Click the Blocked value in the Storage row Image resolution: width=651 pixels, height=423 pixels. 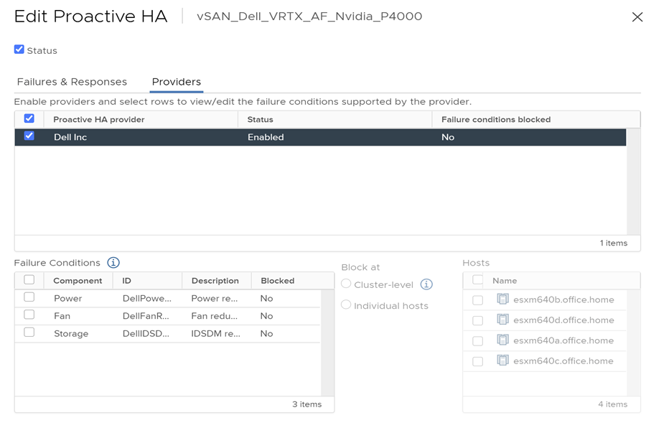coord(266,334)
